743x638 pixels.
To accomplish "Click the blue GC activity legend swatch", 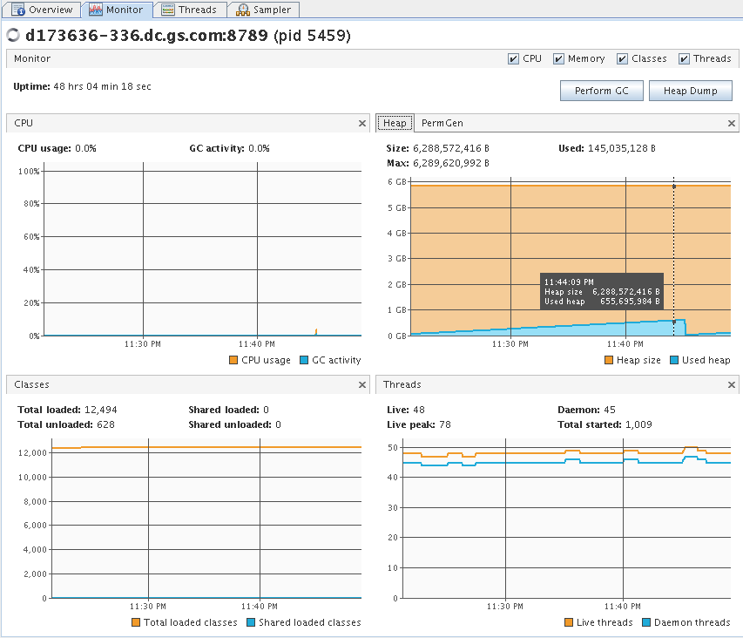I will click(304, 360).
